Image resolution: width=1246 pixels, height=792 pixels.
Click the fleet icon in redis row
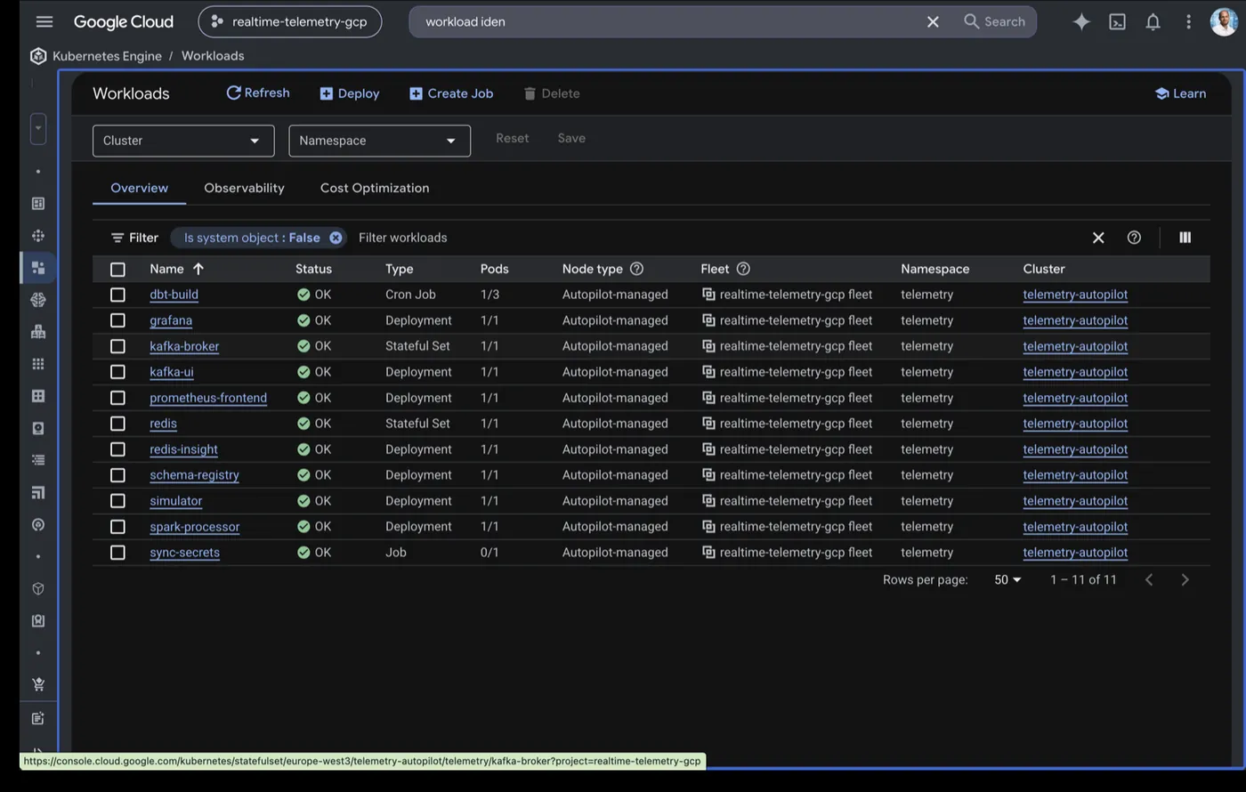tap(708, 424)
